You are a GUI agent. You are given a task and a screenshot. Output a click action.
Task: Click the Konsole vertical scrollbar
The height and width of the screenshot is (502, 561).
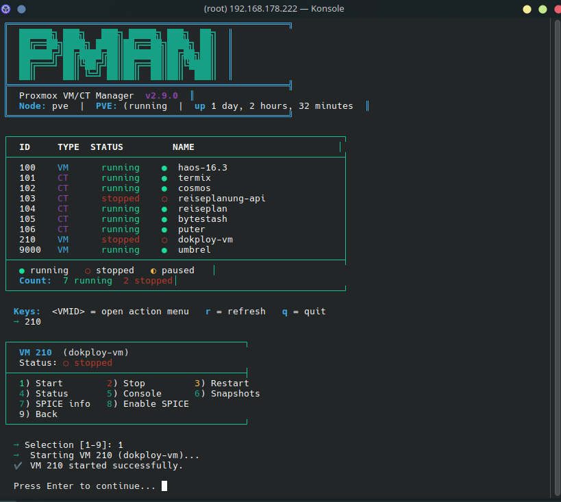[x=557, y=257]
